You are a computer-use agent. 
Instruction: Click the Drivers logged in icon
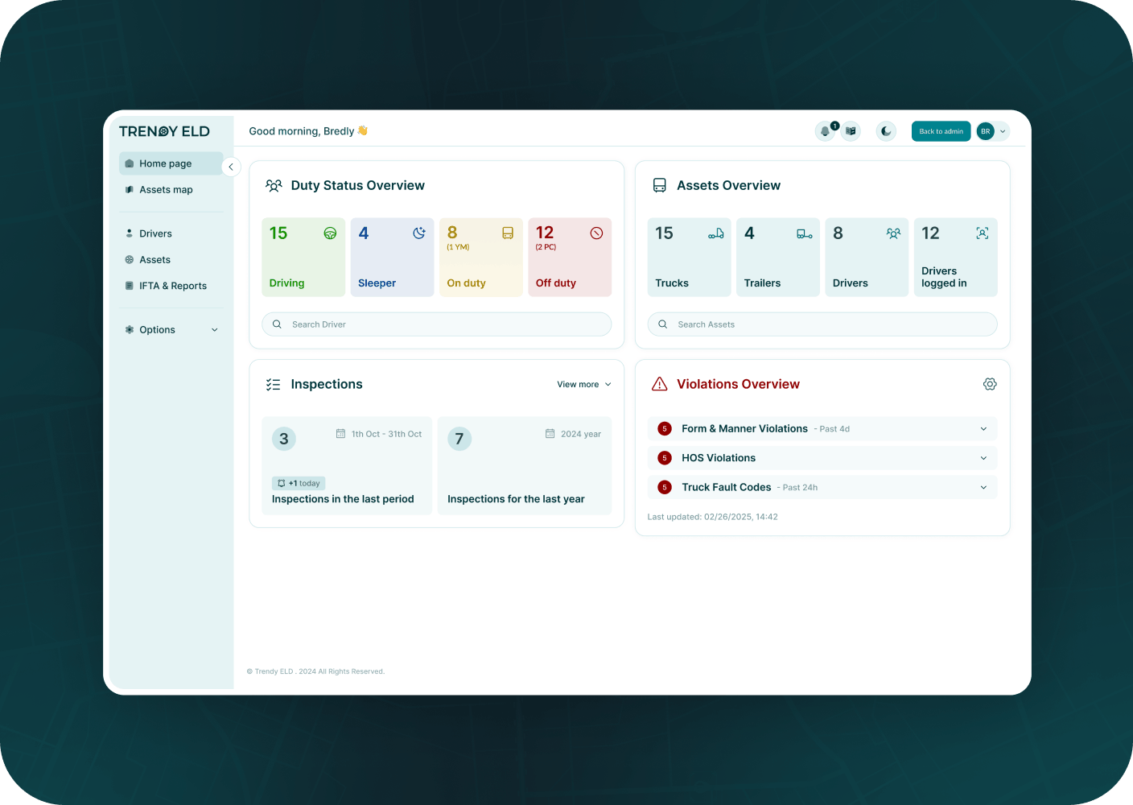[x=982, y=233]
